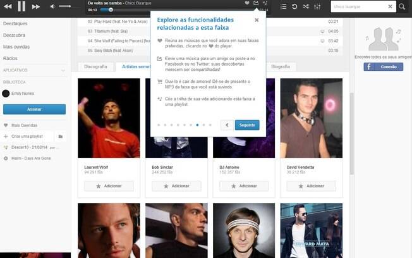Add David Vendetta to favorites
The width and height of the screenshot is (412, 258).
[x=312, y=186]
